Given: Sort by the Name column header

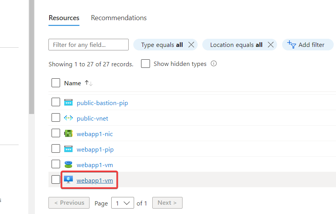Looking at the screenshot, I should (72, 83).
